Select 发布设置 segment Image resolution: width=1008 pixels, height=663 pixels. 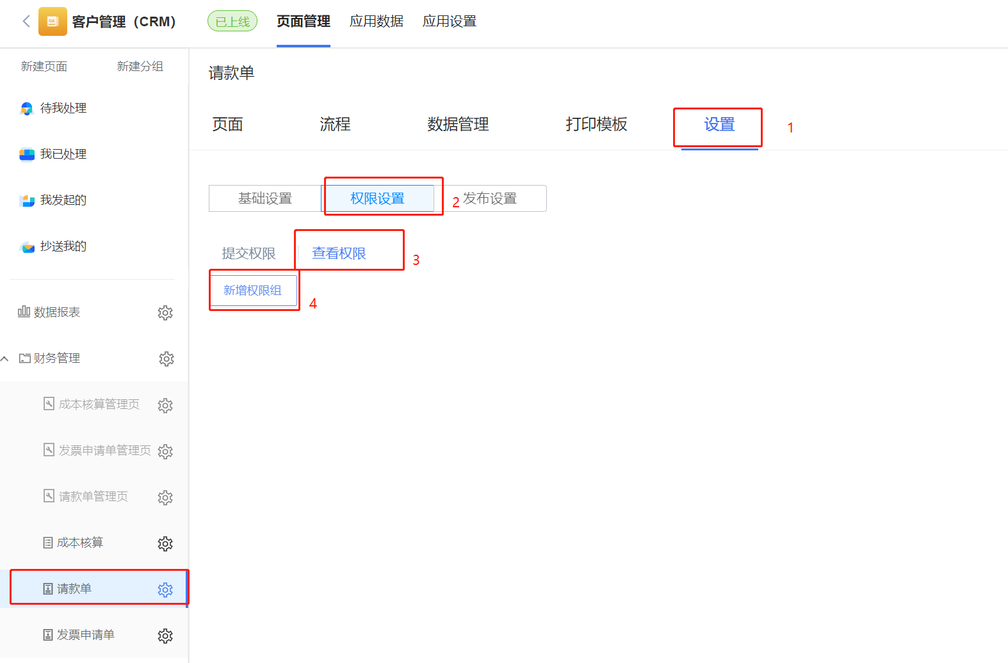[491, 198]
